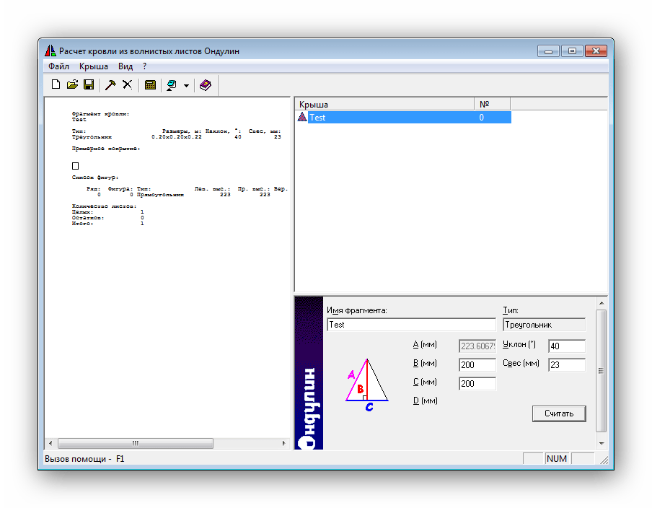This screenshot has height=508, width=652.
Task: Click the Имя фрагмента text field
Action: 411,325
